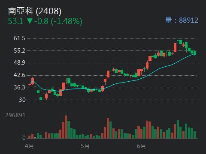The image size is (206, 154).
Task: Click the tallest red volume bar in April
Action: point(66,127)
